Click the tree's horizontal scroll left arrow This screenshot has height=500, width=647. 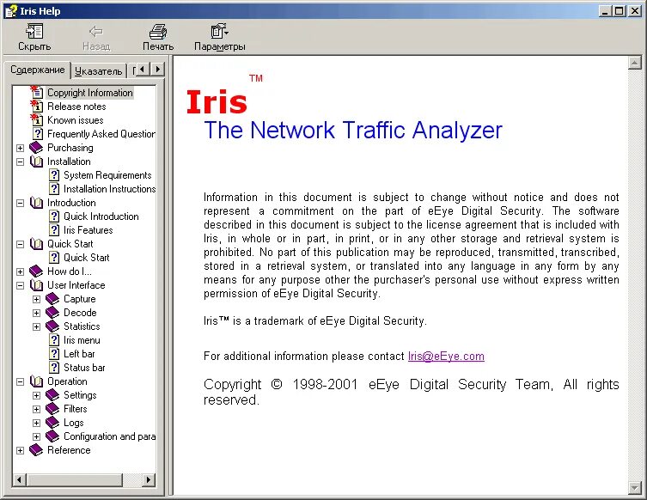[x=20, y=479]
